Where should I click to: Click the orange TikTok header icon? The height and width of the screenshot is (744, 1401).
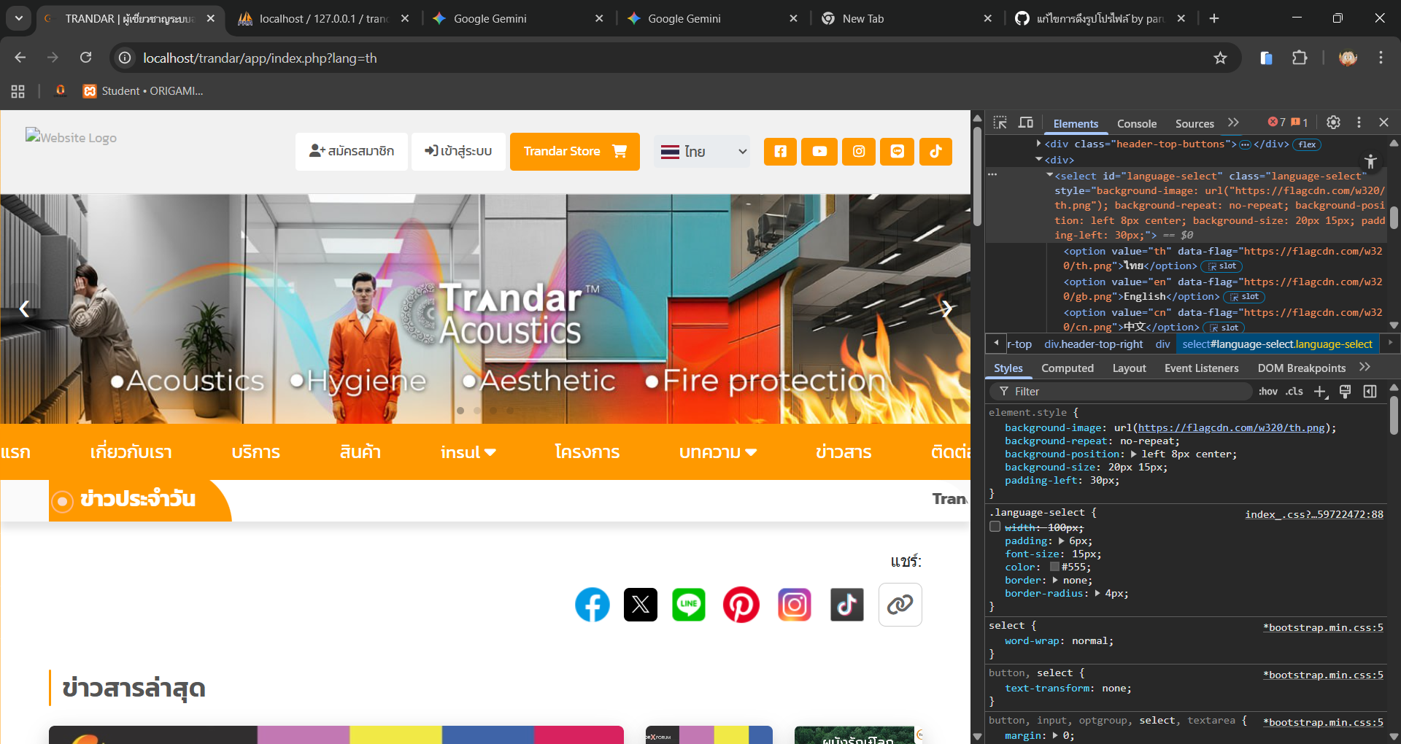pos(935,152)
